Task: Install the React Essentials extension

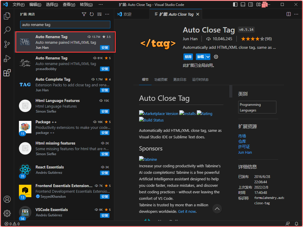Action: 105,173
